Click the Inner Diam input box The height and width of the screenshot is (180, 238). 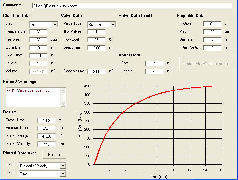[x=39, y=55]
